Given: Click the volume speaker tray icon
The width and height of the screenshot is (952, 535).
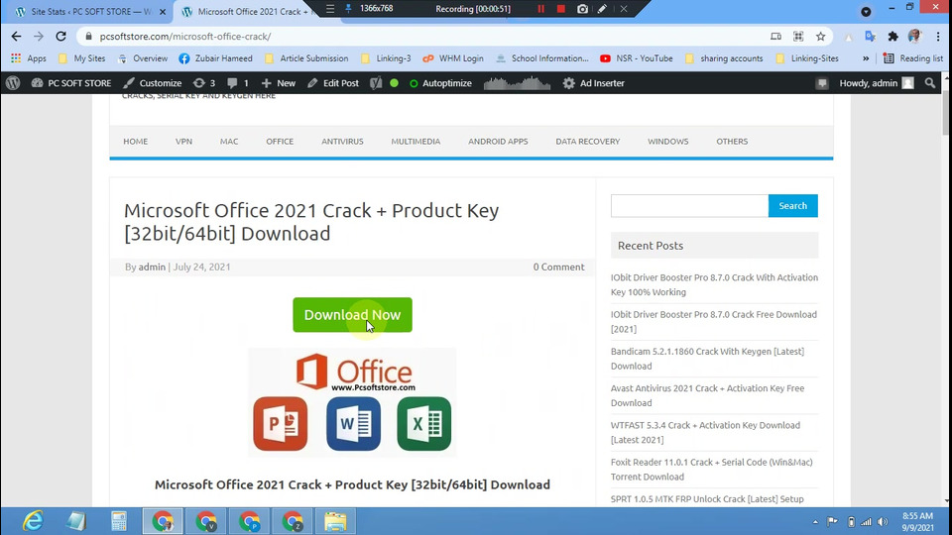Looking at the screenshot, I should [x=883, y=522].
